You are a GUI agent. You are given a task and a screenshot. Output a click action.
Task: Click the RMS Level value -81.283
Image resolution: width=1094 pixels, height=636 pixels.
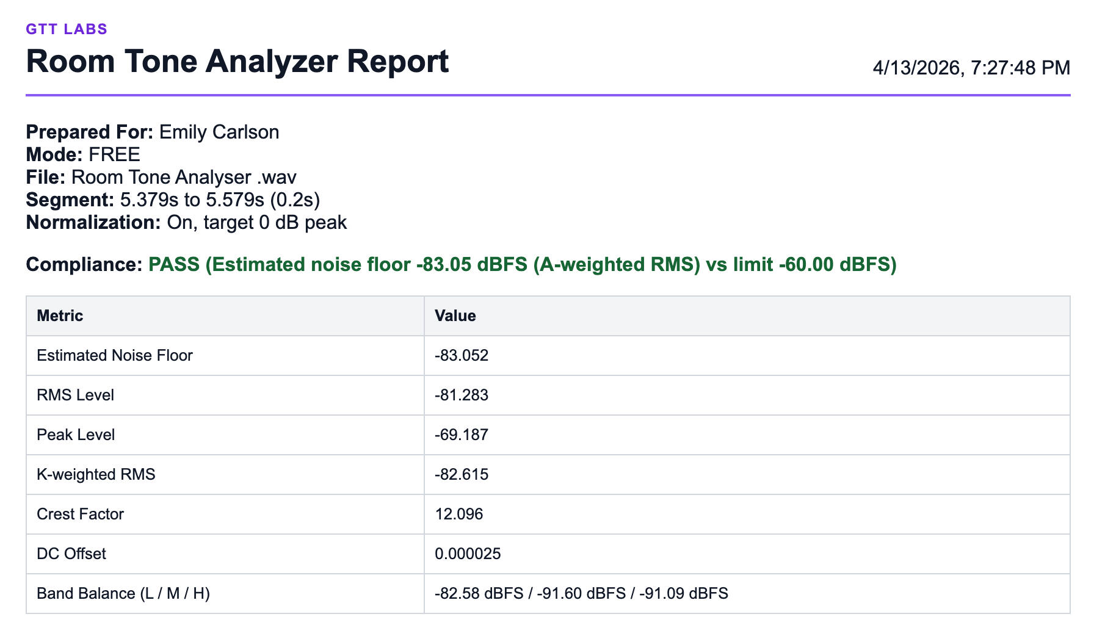(462, 395)
